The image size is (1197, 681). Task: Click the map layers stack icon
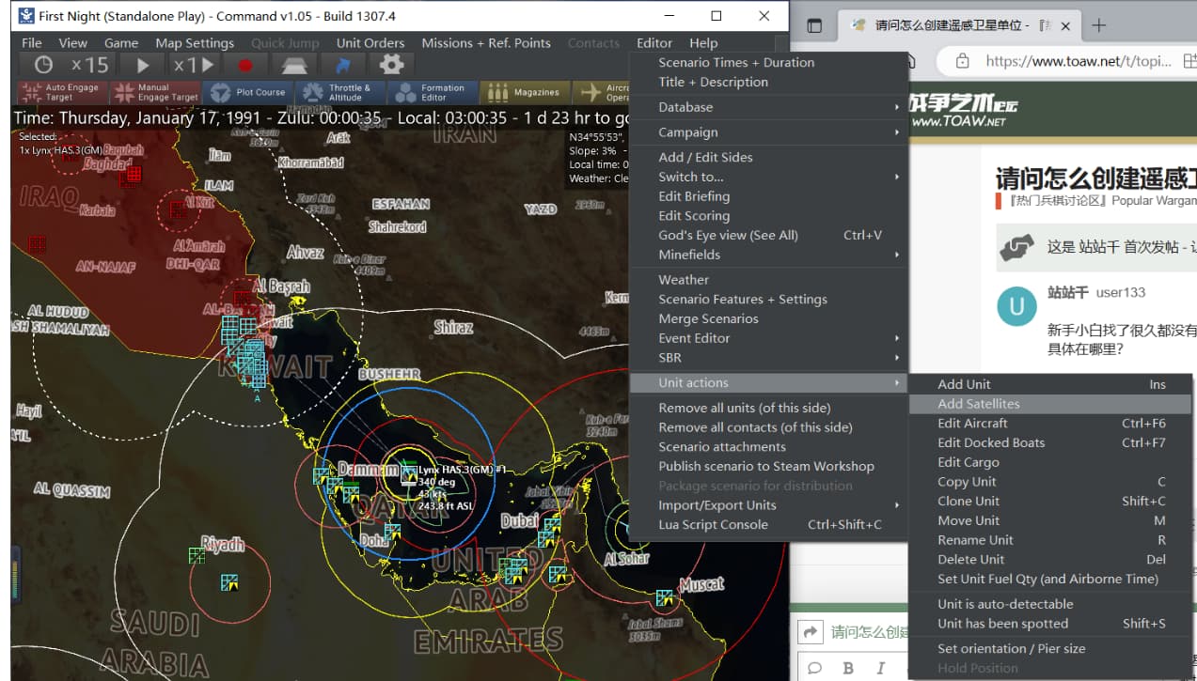(295, 65)
